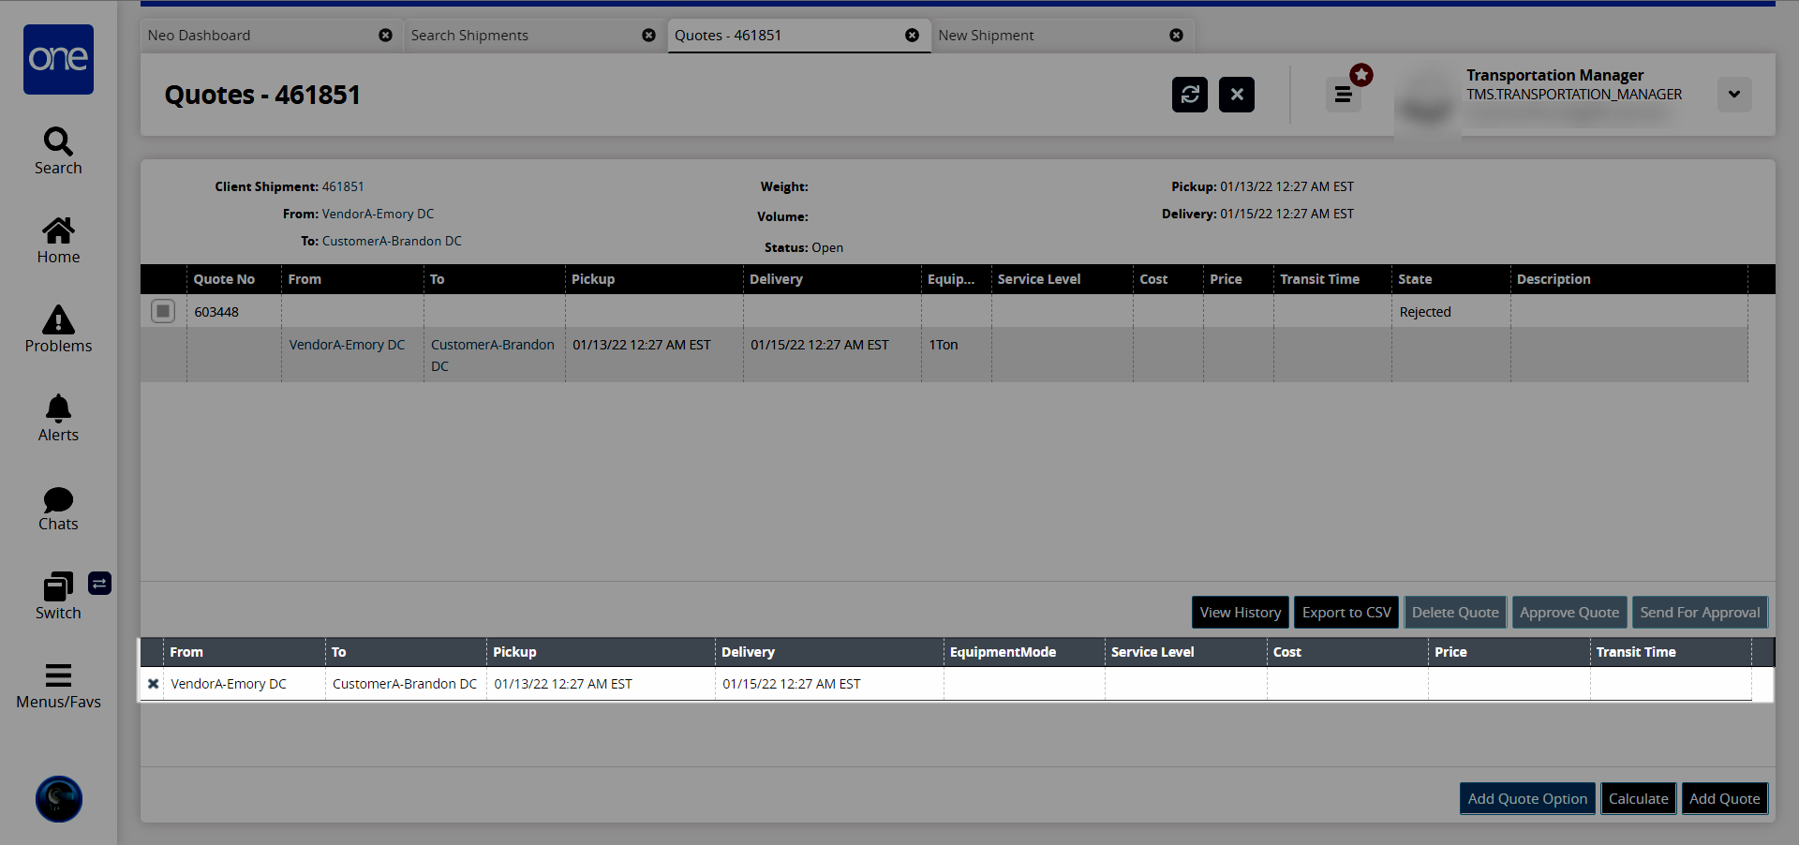The image size is (1799, 845).
Task: Remove the VendorA-Emory DC option row
Action: click(x=153, y=684)
